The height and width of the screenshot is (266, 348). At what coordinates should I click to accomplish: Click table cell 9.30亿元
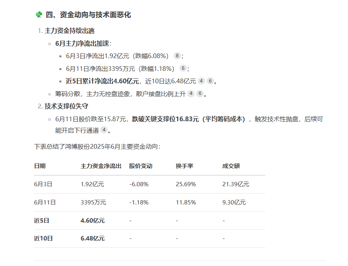(234, 202)
